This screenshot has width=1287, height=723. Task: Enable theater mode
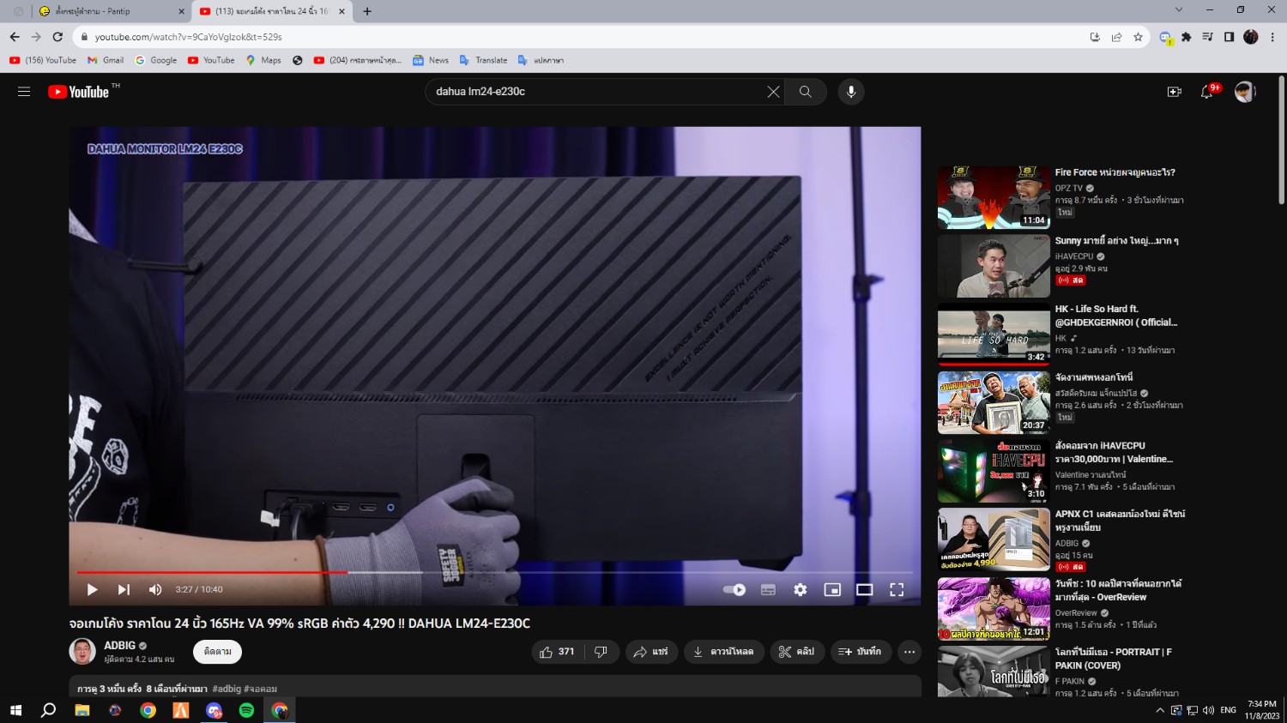(865, 589)
